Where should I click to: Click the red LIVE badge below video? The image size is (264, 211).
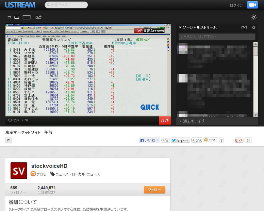tap(165, 120)
